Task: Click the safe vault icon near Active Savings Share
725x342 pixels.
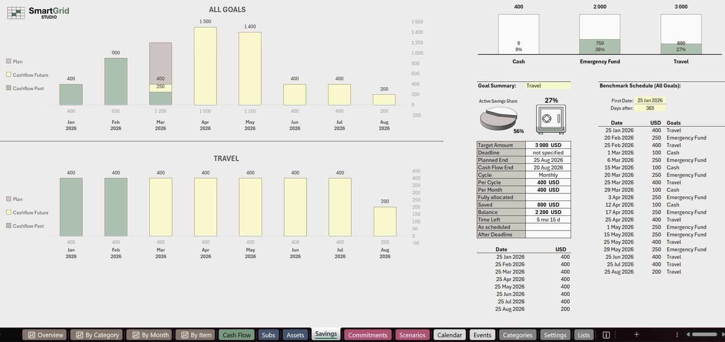Action: click(x=551, y=118)
